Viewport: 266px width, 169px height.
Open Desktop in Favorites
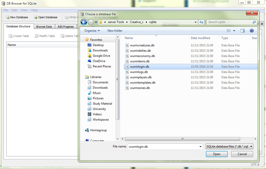[x=98, y=45]
